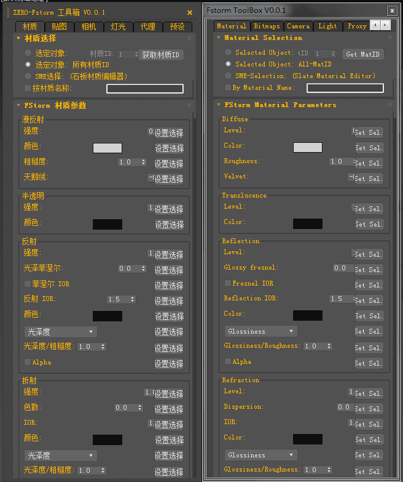The width and height of the screenshot is (403, 482).
Task: Collapse the Material Selection rollout arrow
Action: tap(219, 38)
